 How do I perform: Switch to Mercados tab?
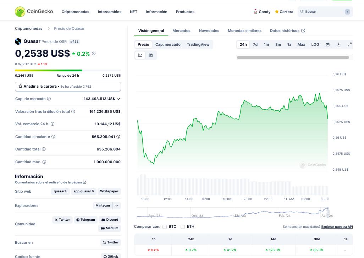(x=181, y=31)
